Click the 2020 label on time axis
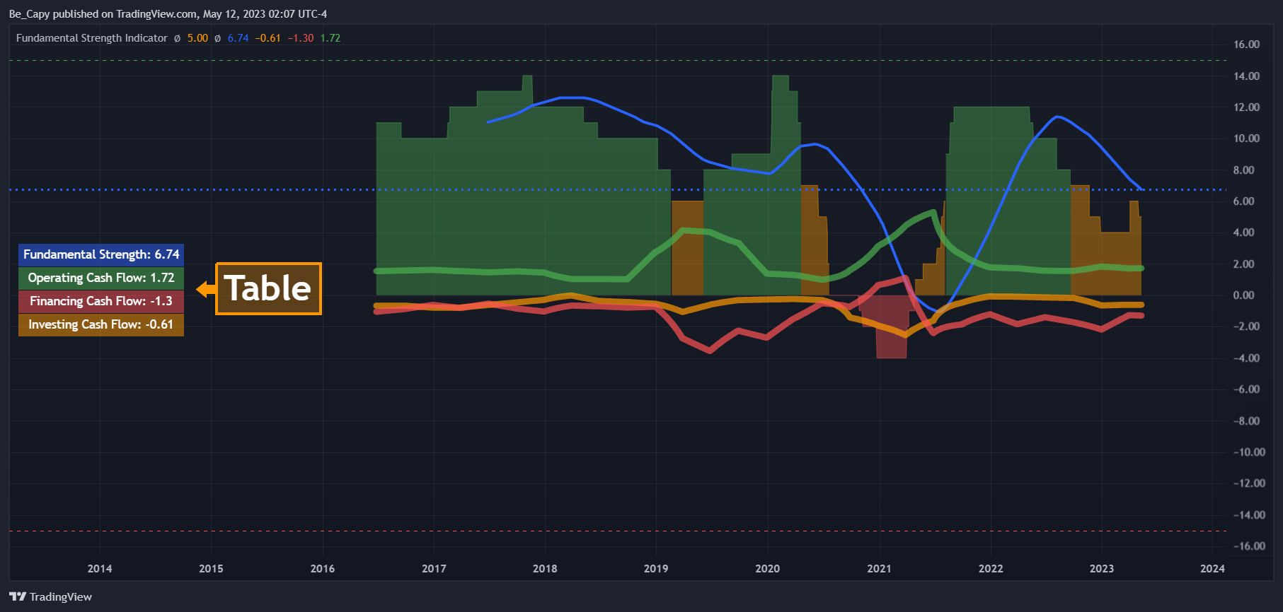The image size is (1283, 612). 768,568
